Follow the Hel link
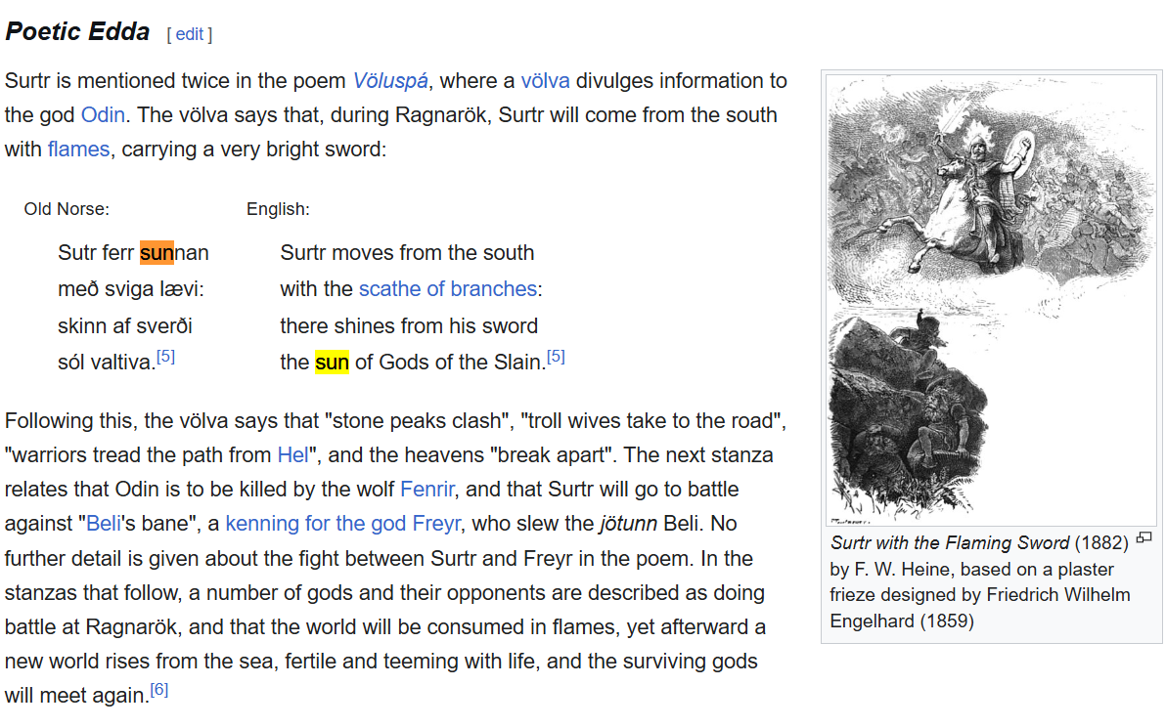Image resolution: width=1166 pixels, height=728 pixels. (293, 454)
